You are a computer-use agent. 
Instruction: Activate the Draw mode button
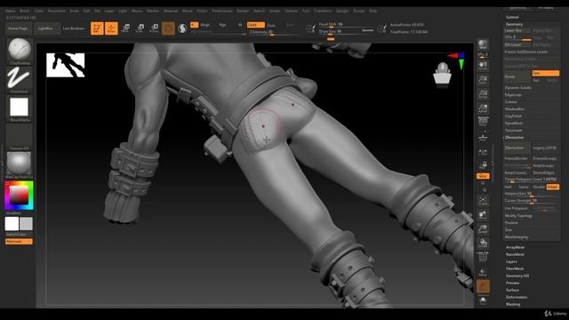(x=111, y=28)
